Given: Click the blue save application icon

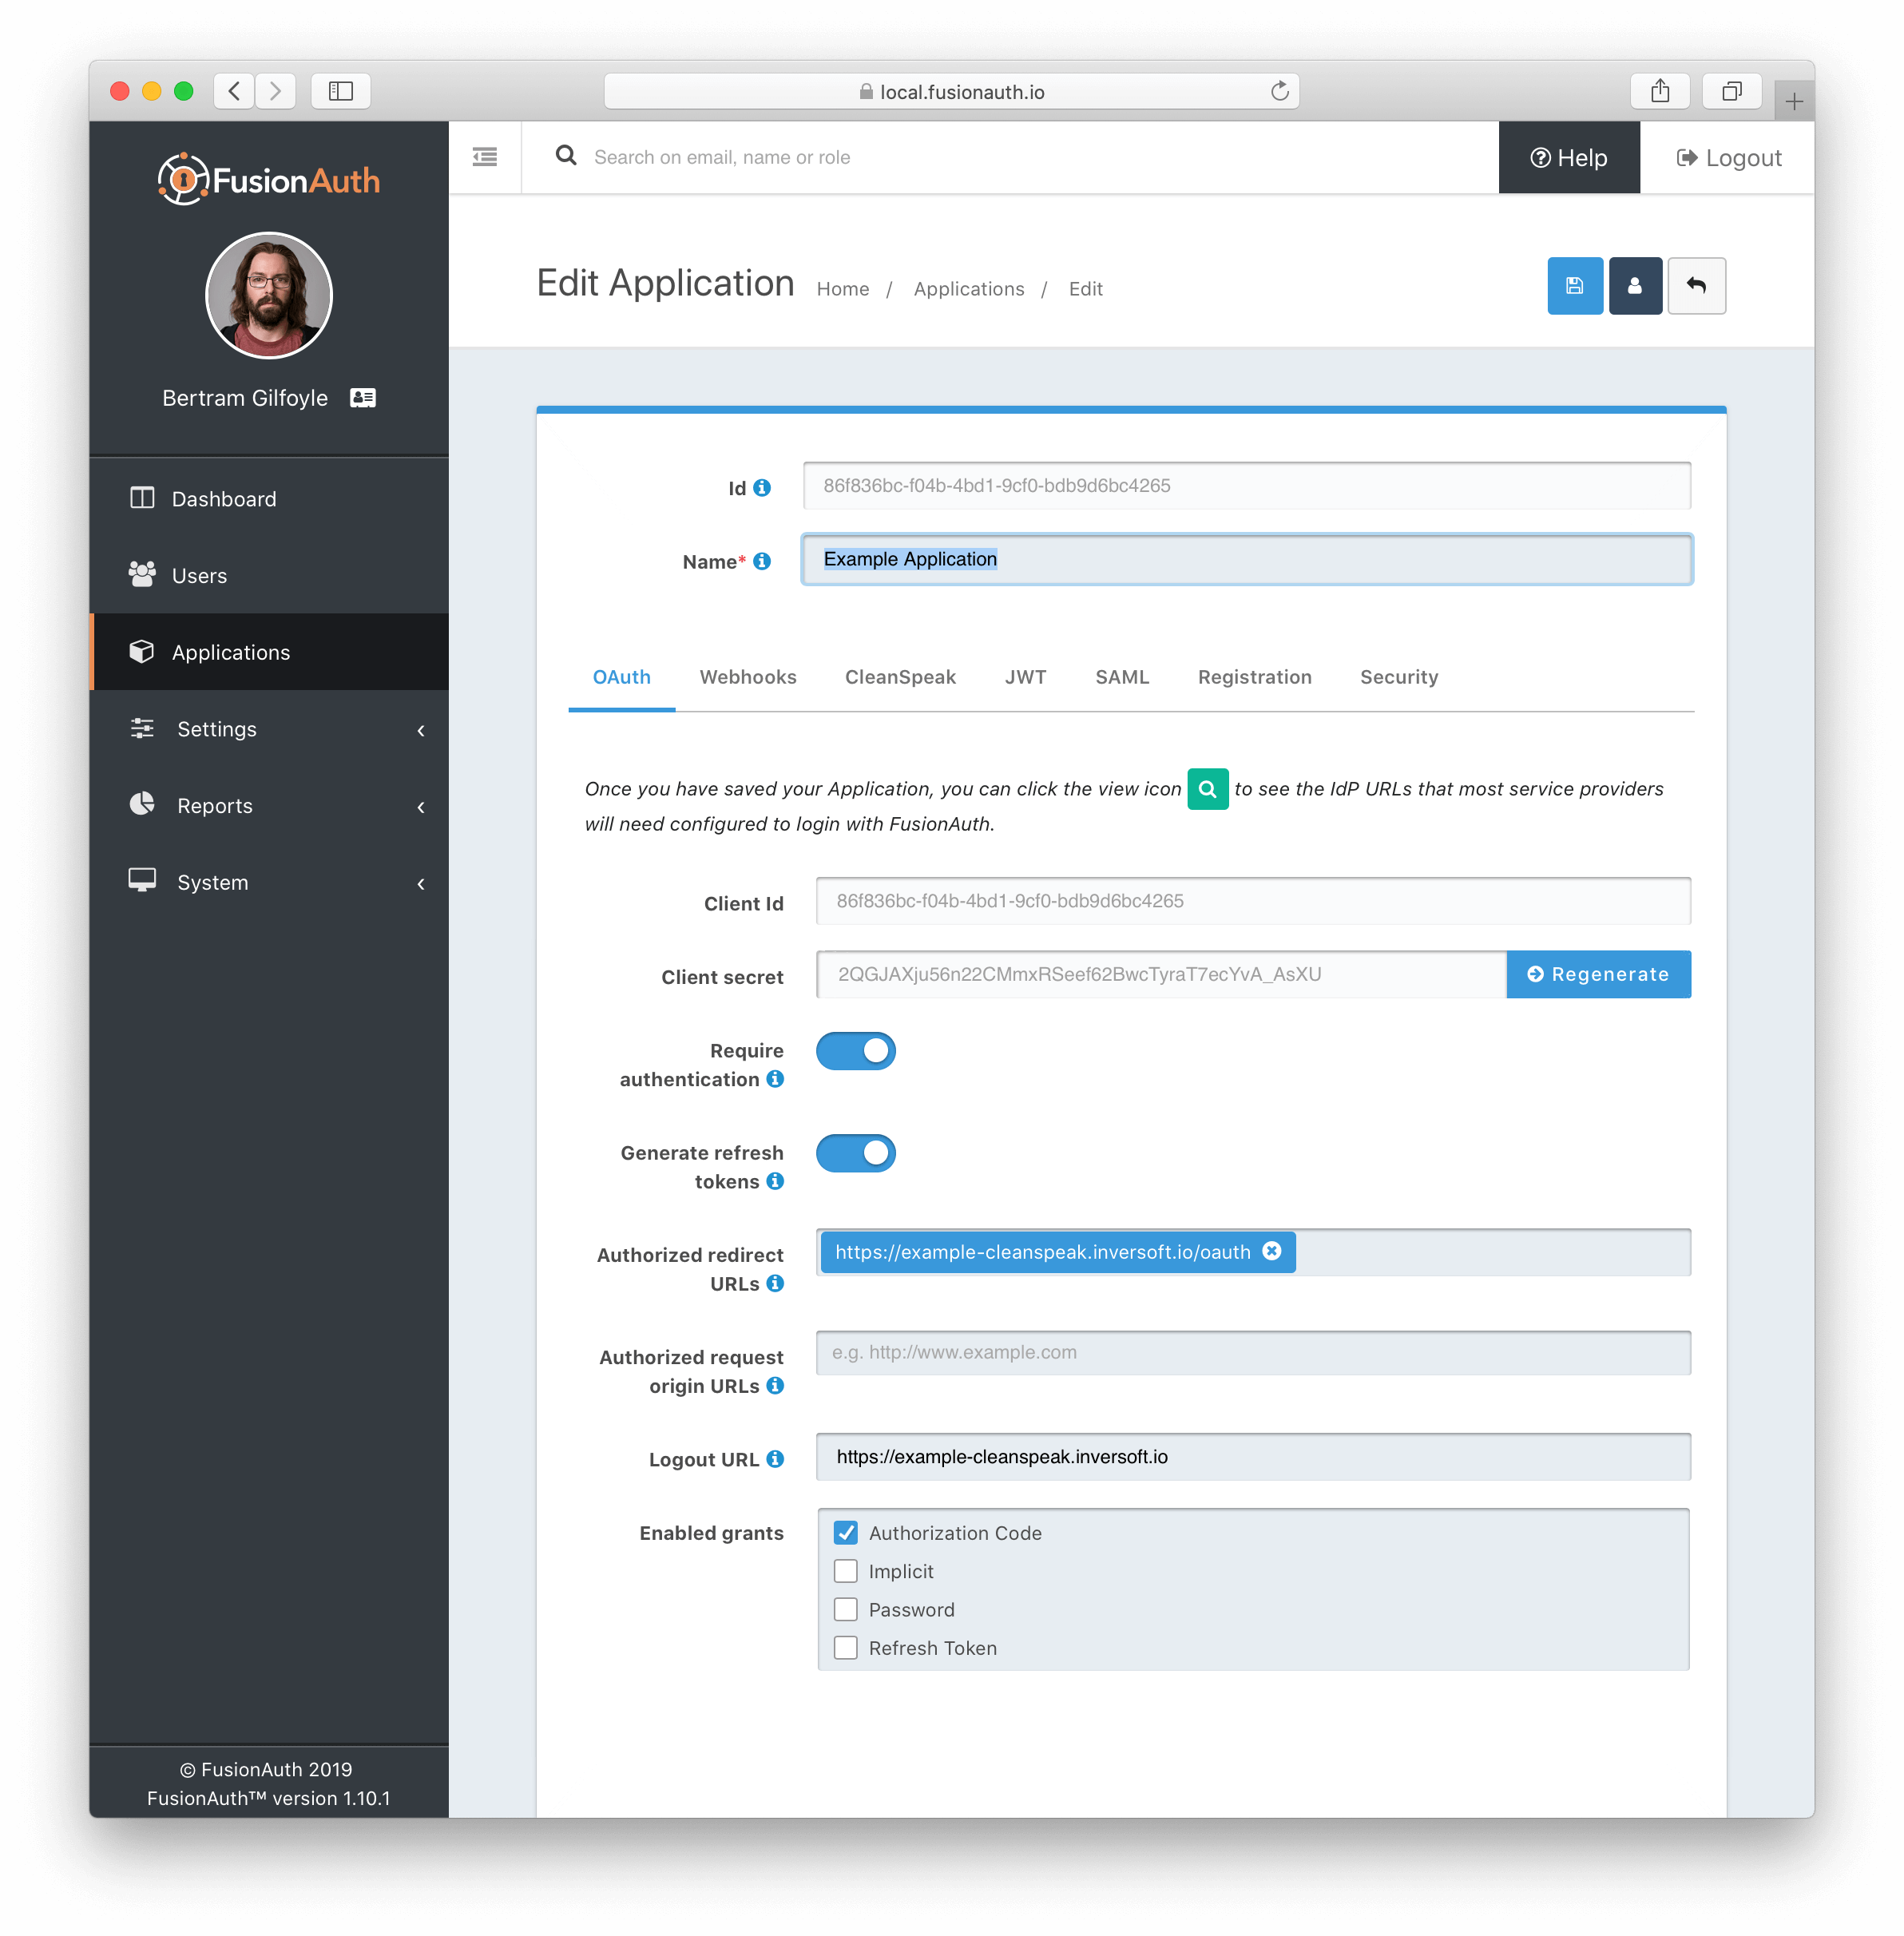Looking at the screenshot, I should click(1574, 286).
